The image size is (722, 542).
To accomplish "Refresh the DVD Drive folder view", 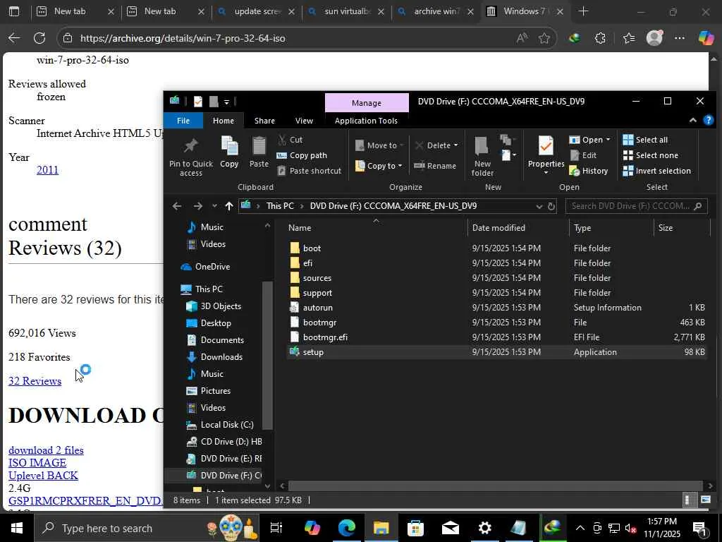I will click(x=551, y=206).
